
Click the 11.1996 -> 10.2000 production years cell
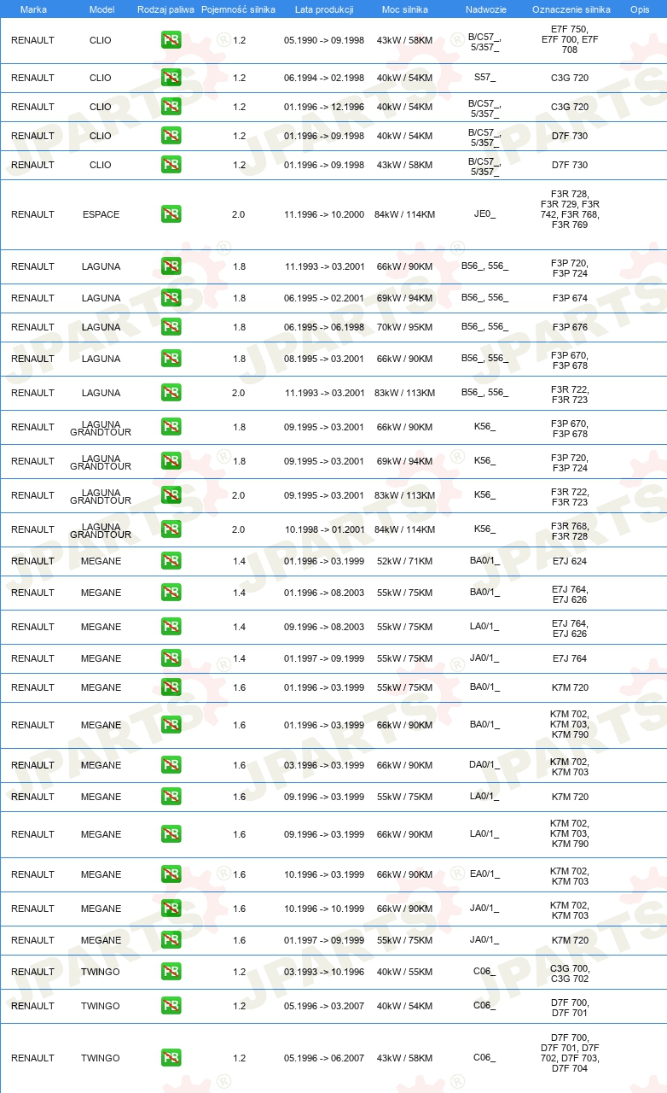324,214
